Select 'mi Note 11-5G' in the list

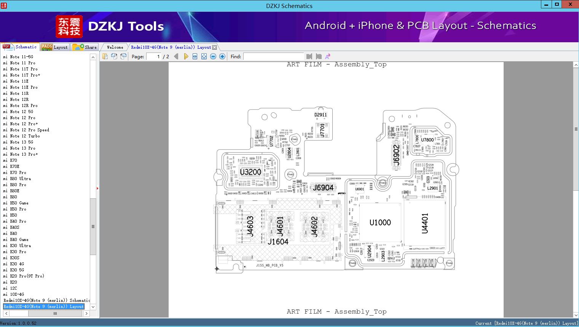click(x=18, y=57)
